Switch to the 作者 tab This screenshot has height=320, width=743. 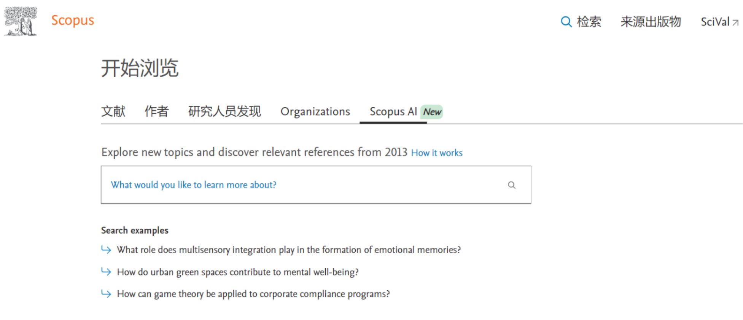[x=156, y=111]
